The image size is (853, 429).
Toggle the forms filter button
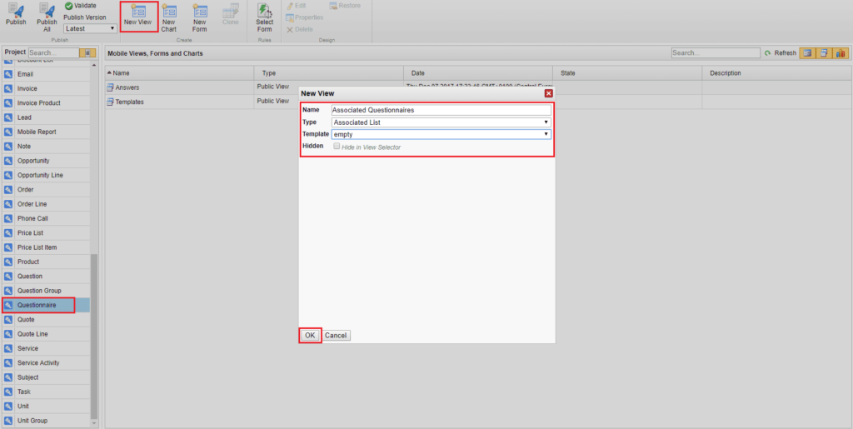[x=824, y=52]
